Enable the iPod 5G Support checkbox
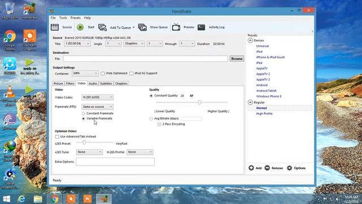Image resolution: width=362 pixels, height=204 pixels. pos(131,73)
